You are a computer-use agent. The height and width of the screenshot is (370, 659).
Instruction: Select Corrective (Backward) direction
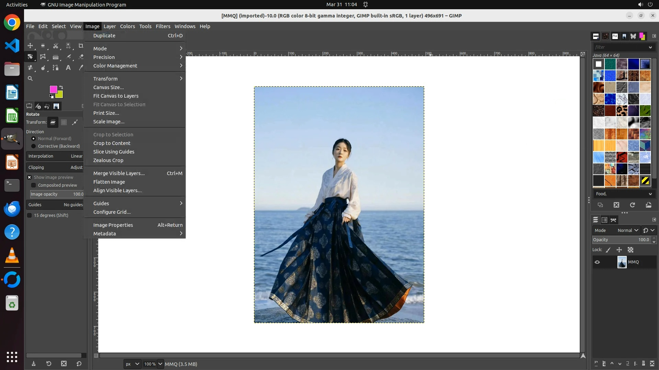(34, 146)
